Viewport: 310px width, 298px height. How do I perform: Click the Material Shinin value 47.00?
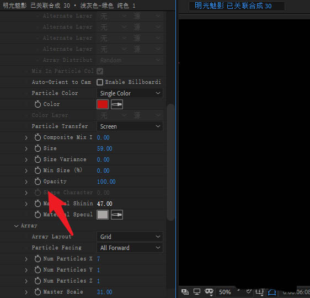[105, 204]
